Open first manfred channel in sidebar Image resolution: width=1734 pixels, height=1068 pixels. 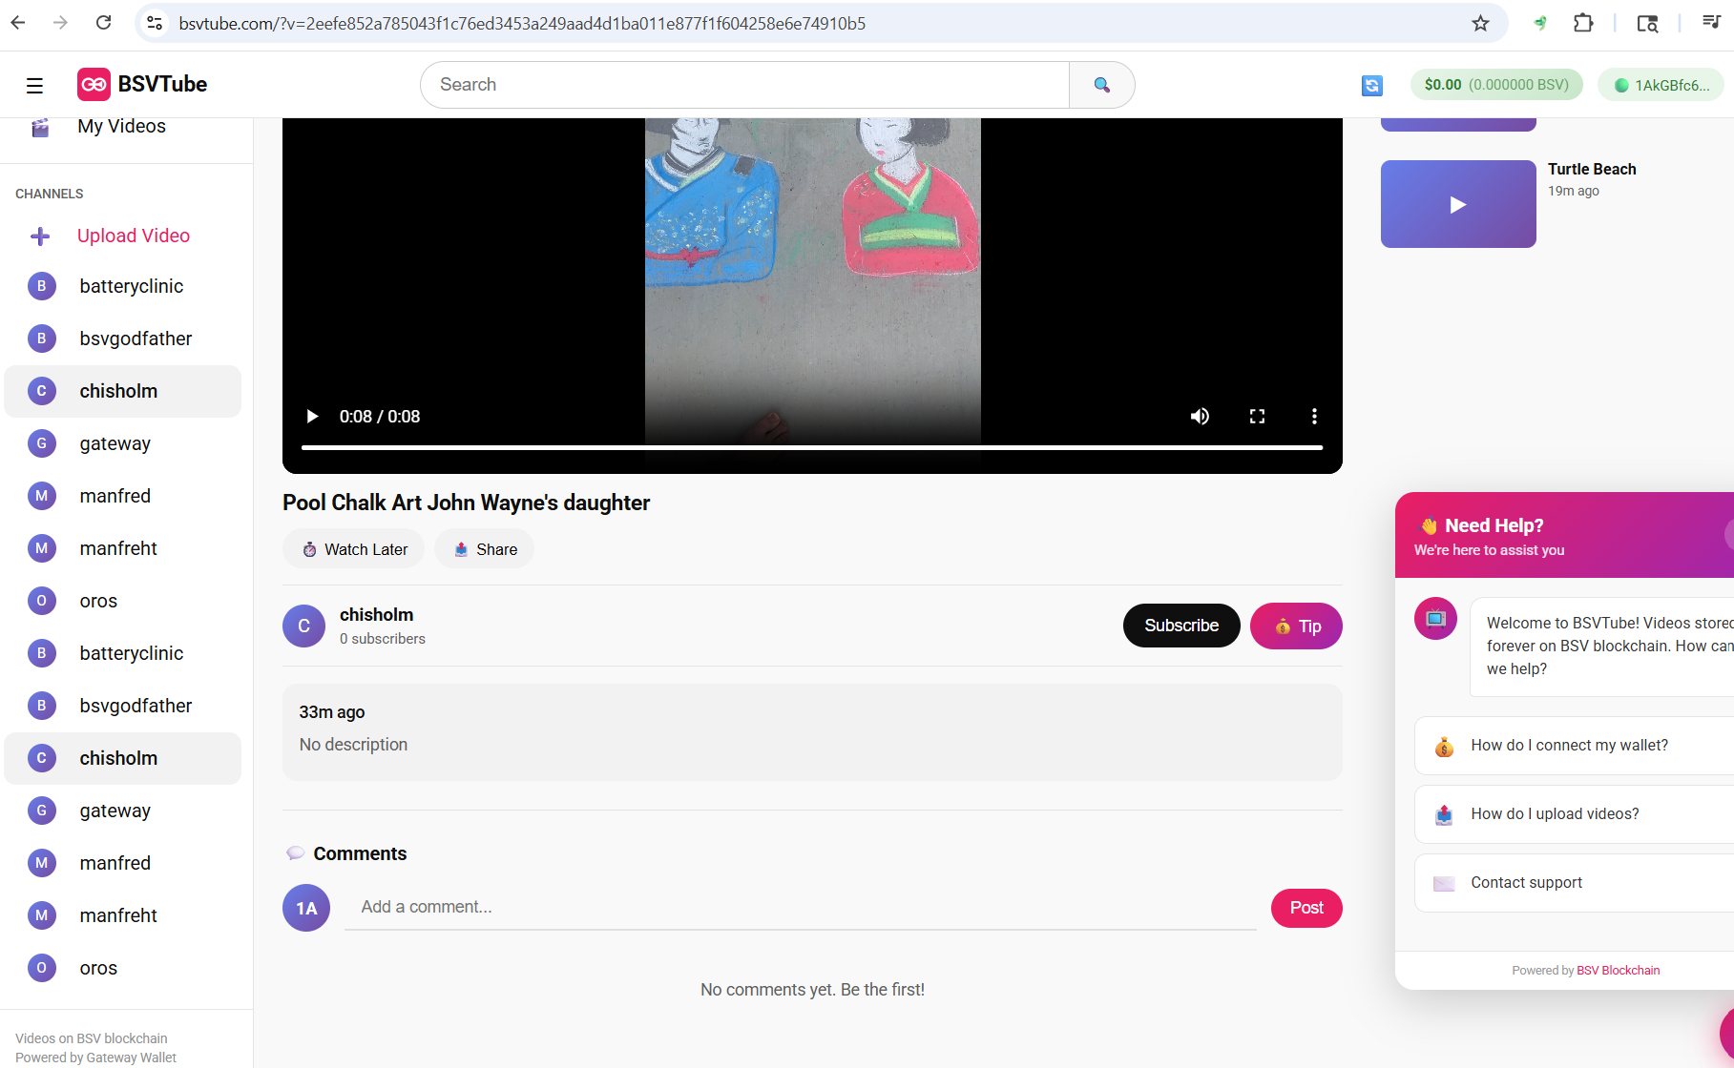(122, 496)
